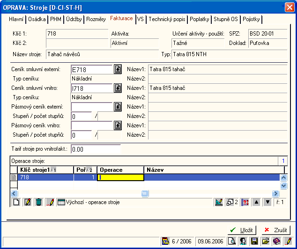Click the Operace column header
The width and height of the screenshot is (297, 249).
(120, 170)
